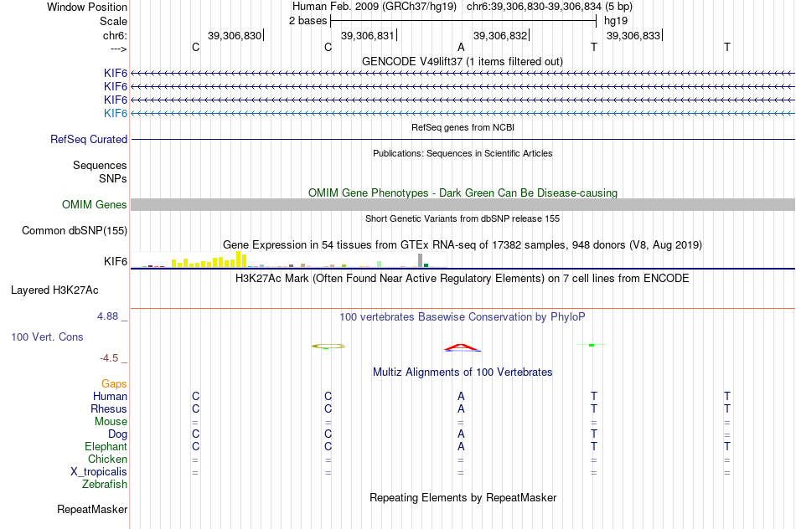The width and height of the screenshot is (796, 529).
Task: Click the red PhyloP conservation peak
Action: [x=462, y=347]
